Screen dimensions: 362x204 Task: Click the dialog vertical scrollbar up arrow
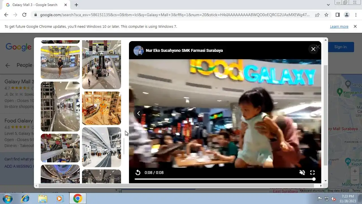[x=326, y=40]
